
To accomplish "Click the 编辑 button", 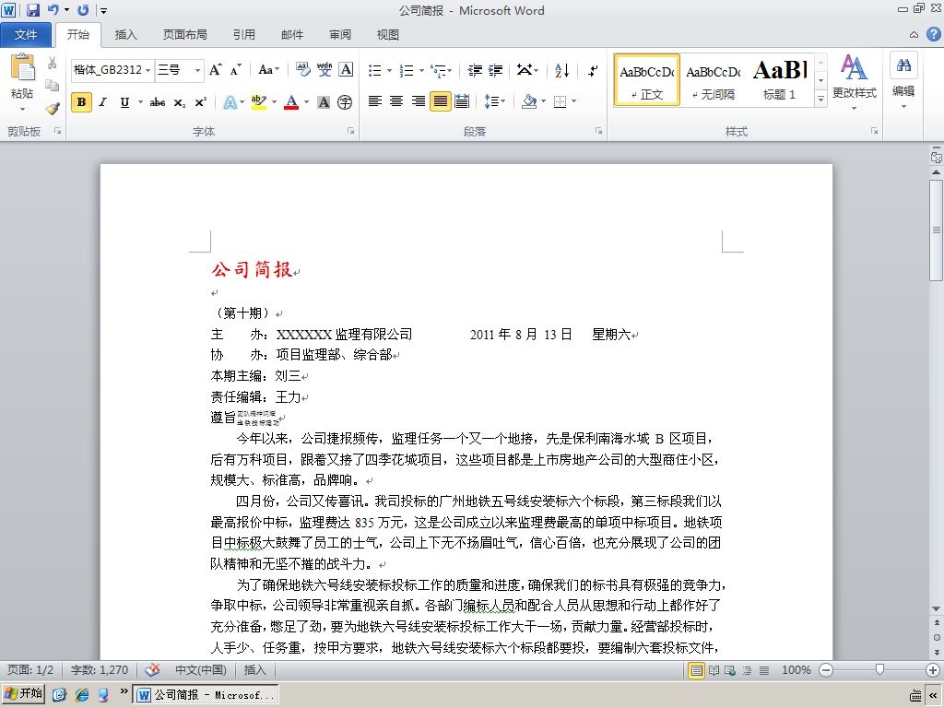I will click(x=903, y=81).
